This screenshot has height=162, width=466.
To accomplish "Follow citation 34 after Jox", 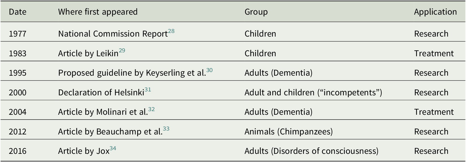I will 113,148.
